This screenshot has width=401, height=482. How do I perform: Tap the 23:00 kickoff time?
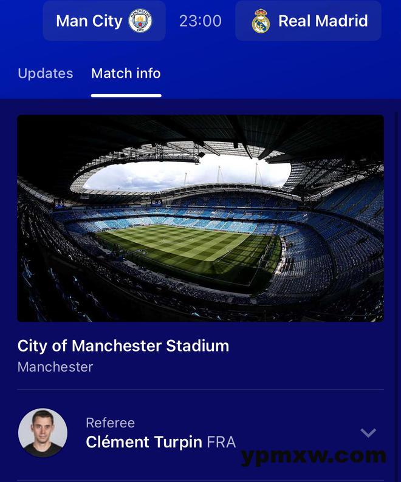pyautogui.click(x=200, y=21)
